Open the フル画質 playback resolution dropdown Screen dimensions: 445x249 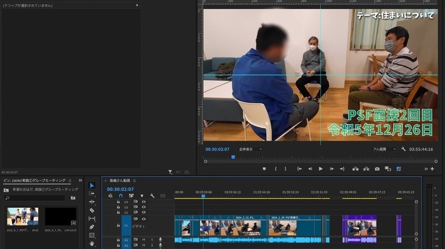tap(385, 149)
